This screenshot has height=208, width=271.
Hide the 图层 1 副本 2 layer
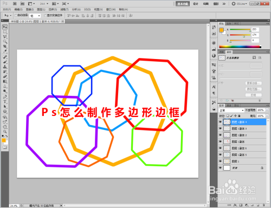(x=220, y=135)
